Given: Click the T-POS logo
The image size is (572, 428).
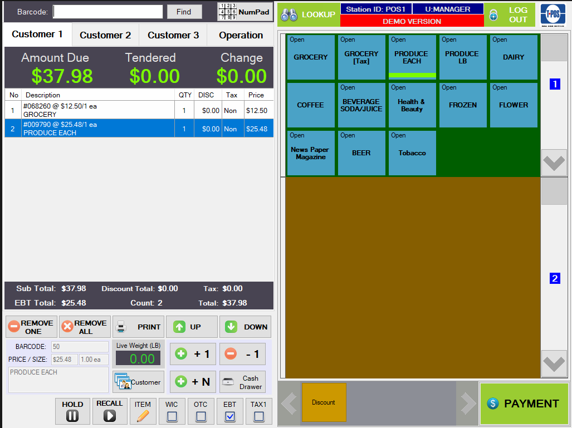Looking at the screenshot, I should (553, 14).
